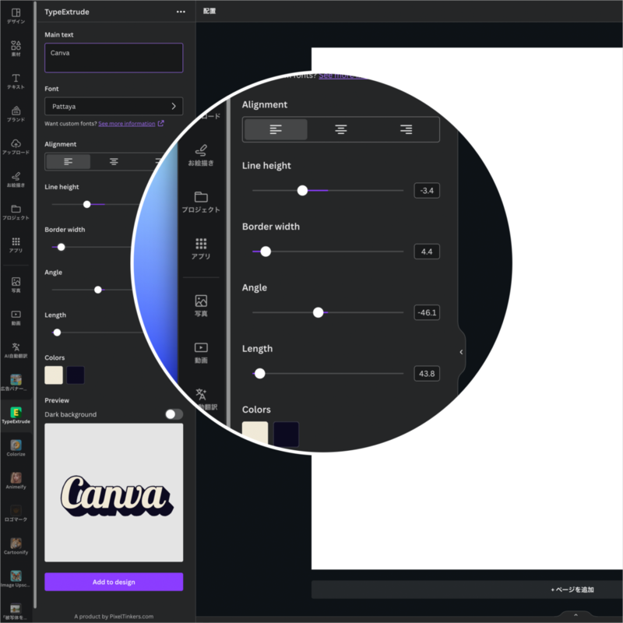Image resolution: width=623 pixels, height=623 pixels.
Task: Open お絵描き draw tool in the left sidebar
Action: (x=16, y=179)
